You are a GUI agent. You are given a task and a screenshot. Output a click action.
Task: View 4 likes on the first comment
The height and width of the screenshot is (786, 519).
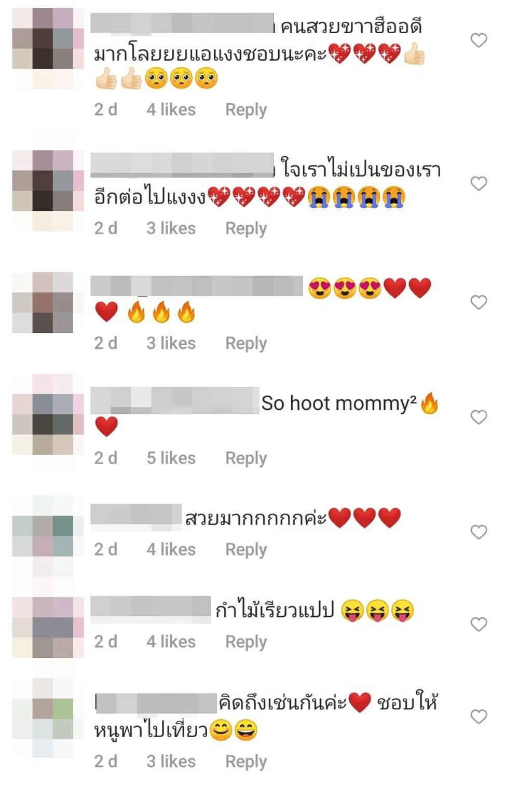[x=171, y=110]
